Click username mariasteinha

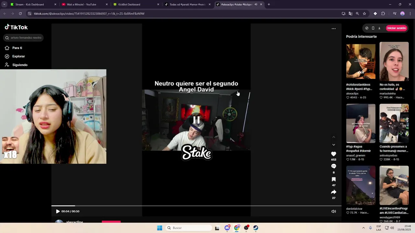click(x=388, y=94)
